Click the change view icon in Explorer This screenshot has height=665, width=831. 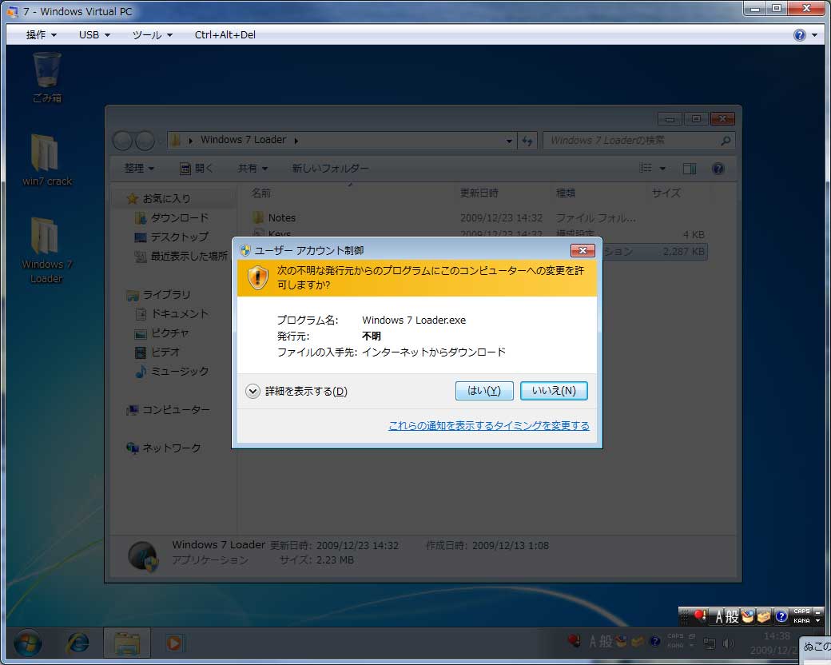point(645,169)
